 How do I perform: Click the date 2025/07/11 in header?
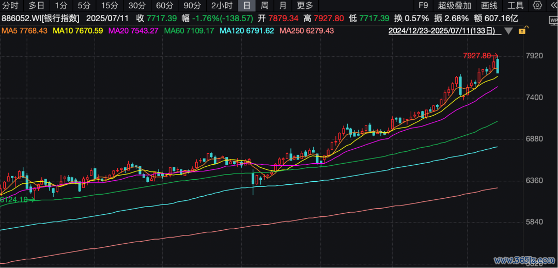[x=107, y=18]
